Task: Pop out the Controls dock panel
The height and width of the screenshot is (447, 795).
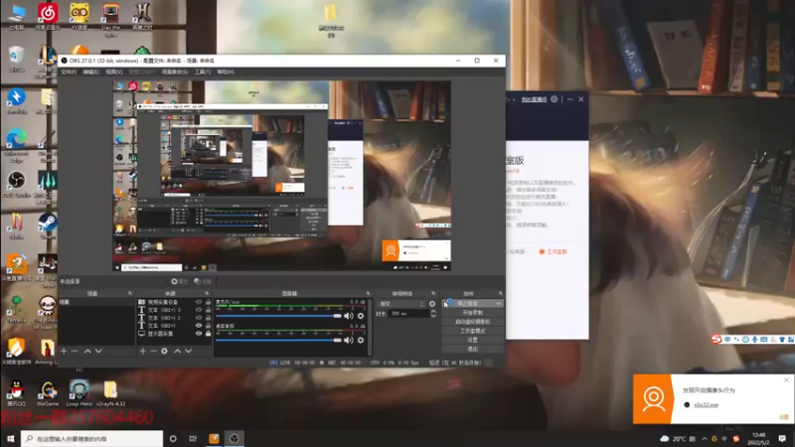Action: [x=501, y=293]
